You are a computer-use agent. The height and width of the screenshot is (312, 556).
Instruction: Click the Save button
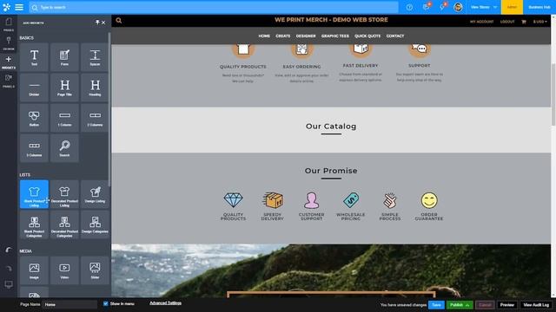(x=436, y=305)
